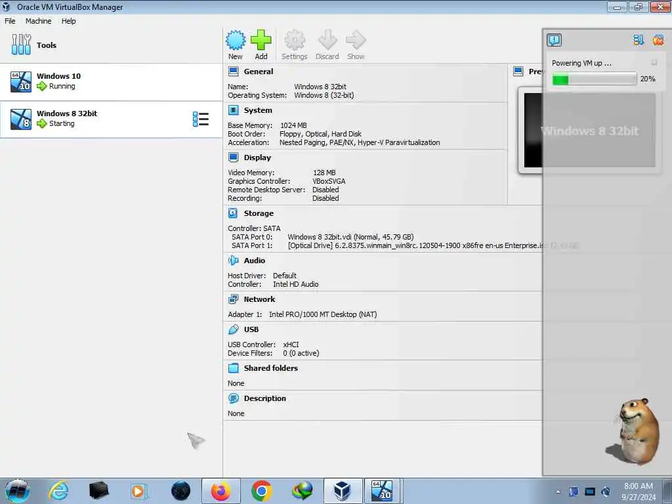Click the notification order toggle icon
This screenshot has width=672, height=504.
(639, 40)
